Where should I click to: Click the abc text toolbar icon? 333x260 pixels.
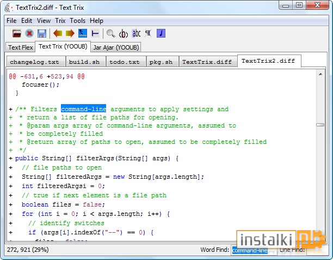click(x=137, y=33)
